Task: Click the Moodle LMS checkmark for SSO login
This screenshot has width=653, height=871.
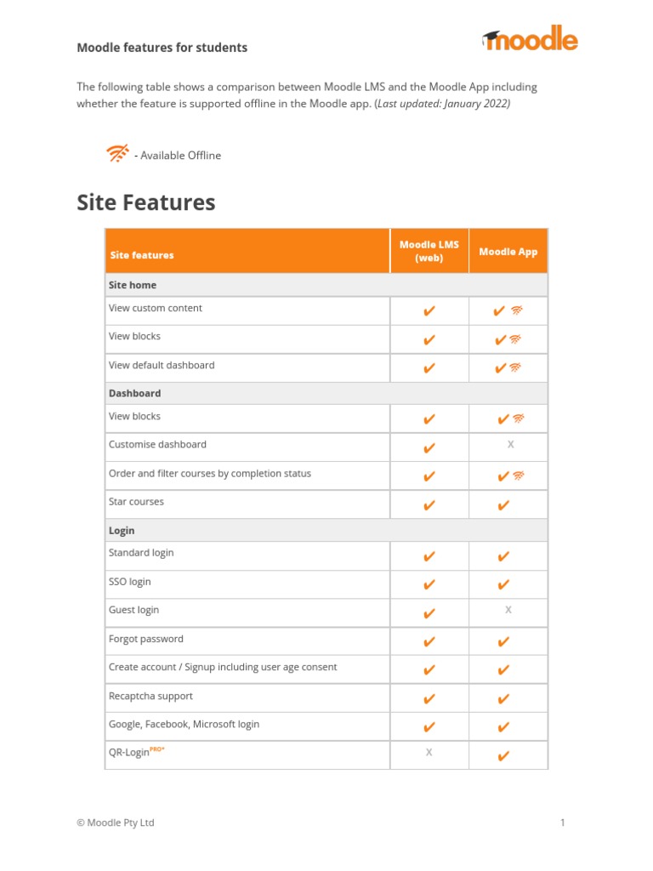Action: click(429, 584)
